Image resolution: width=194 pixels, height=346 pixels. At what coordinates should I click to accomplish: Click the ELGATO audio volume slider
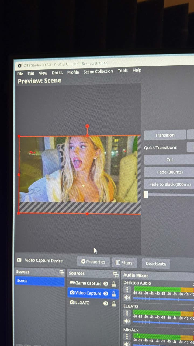coord(163,323)
